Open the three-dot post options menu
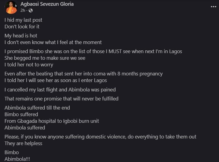The height and width of the screenshot is (162, 219). click(214, 6)
